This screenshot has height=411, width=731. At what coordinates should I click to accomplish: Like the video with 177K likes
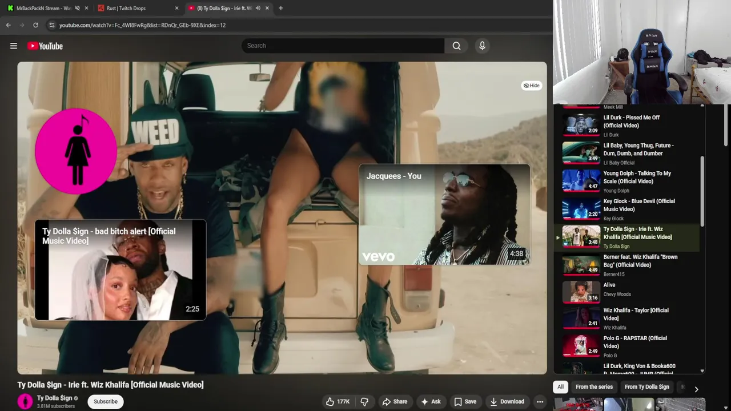point(338,401)
